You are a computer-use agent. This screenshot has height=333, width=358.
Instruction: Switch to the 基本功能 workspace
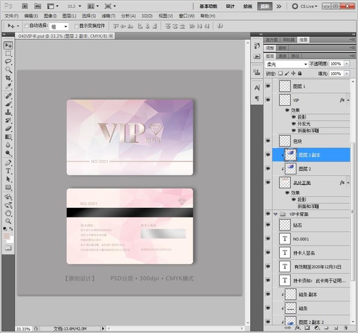pyautogui.click(x=208, y=7)
